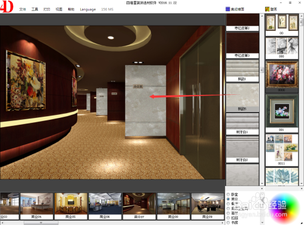The height and width of the screenshot is (225, 304).
Task: Click the large floral painting in the 3D scene
Action: point(26,81)
